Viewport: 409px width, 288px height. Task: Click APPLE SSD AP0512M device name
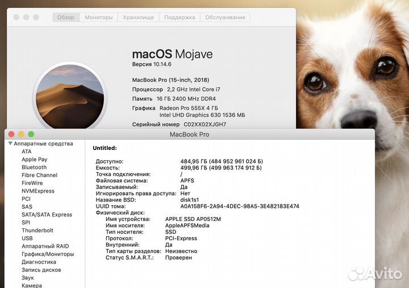click(x=193, y=219)
